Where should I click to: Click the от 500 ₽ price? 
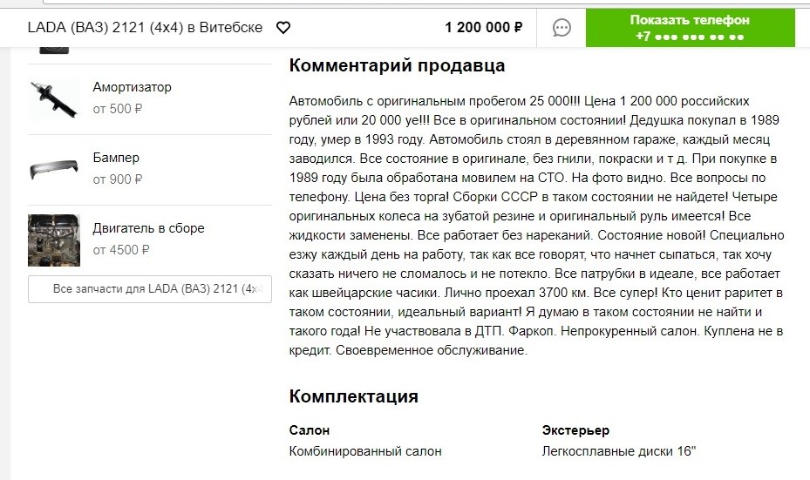[117, 109]
